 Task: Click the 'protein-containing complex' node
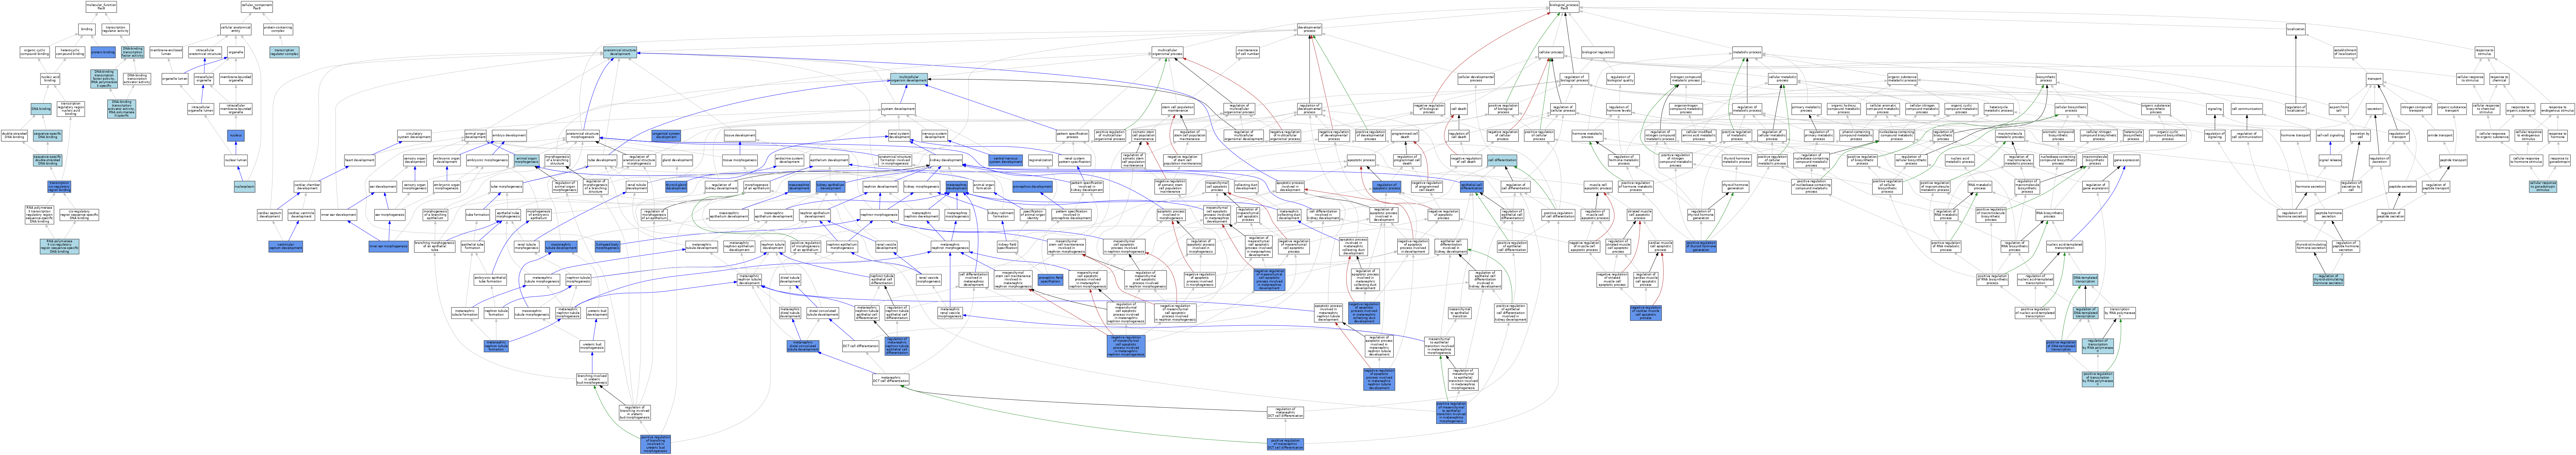pos(278,29)
